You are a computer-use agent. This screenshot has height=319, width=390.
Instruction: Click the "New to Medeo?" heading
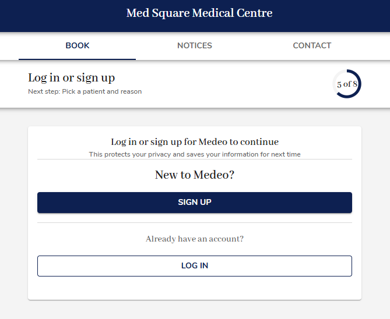click(195, 175)
